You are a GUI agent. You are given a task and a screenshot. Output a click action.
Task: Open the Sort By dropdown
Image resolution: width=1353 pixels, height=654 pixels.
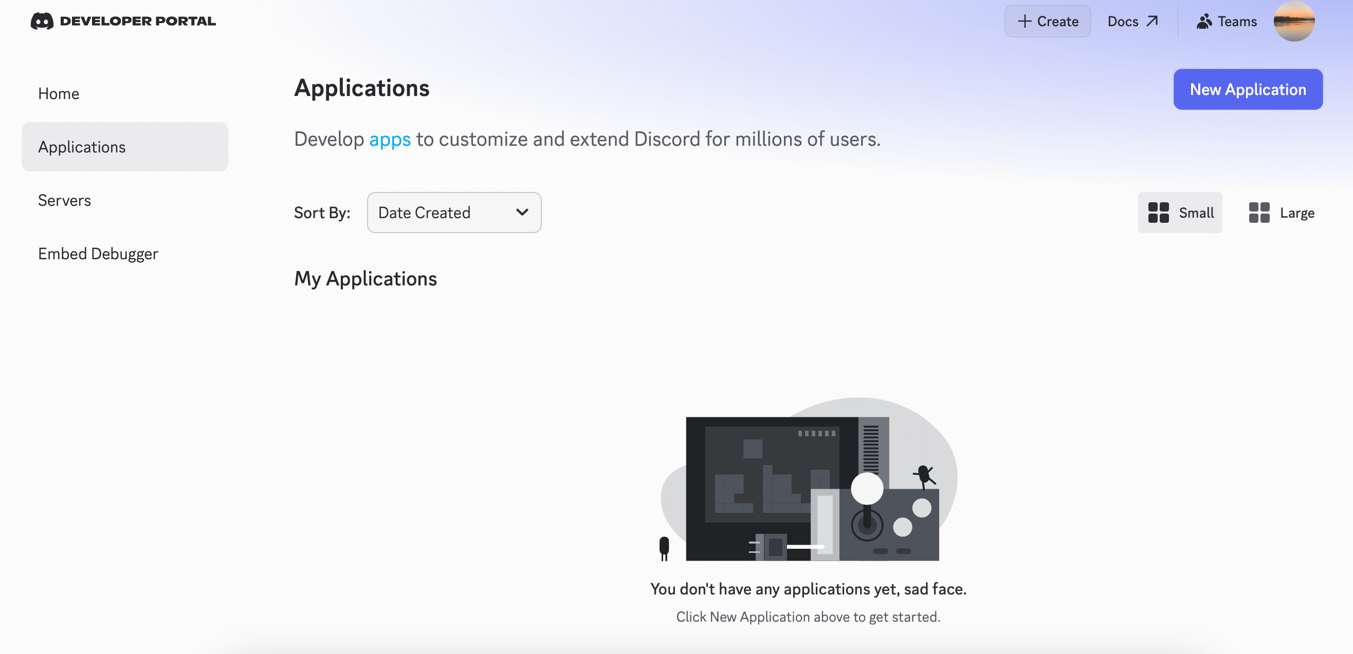[x=454, y=213]
